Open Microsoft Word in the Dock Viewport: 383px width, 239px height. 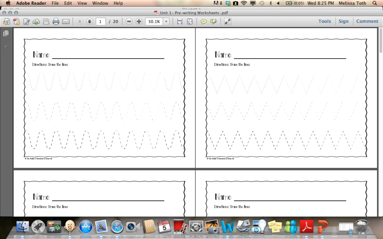(227, 227)
